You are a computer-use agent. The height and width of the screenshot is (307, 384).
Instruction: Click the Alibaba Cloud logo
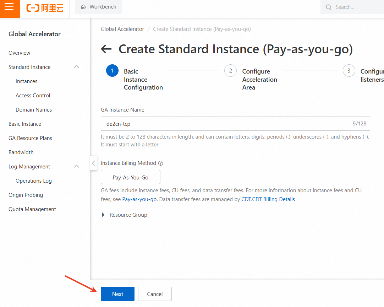[x=45, y=7]
